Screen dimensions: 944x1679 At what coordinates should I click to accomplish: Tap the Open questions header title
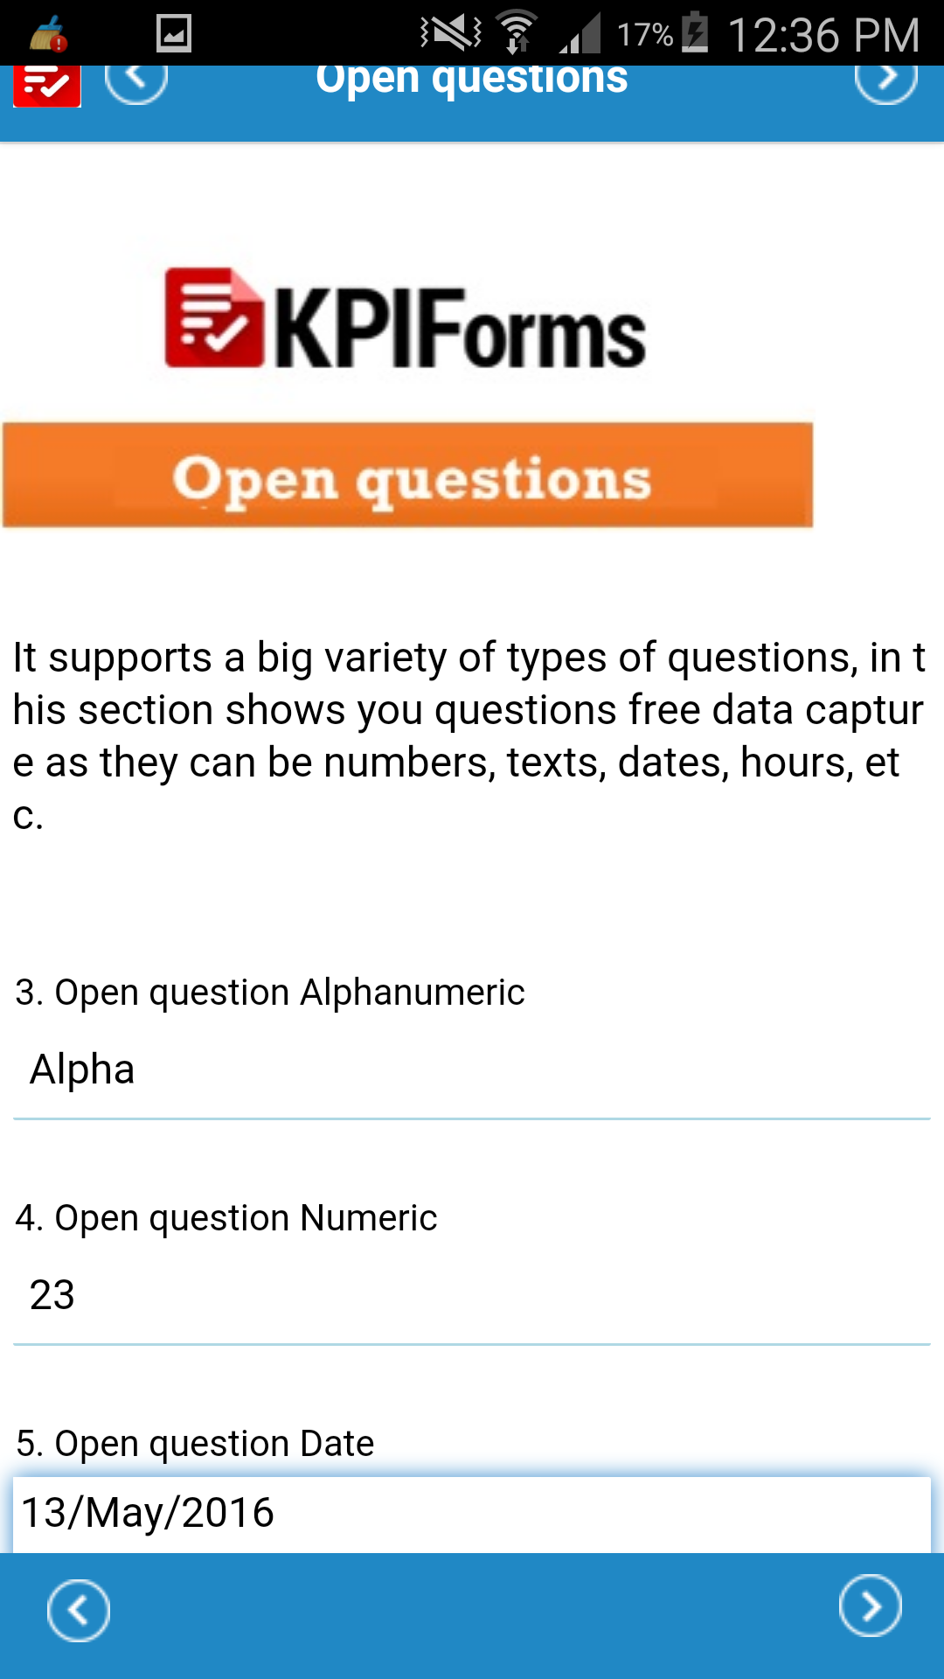(472, 80)
